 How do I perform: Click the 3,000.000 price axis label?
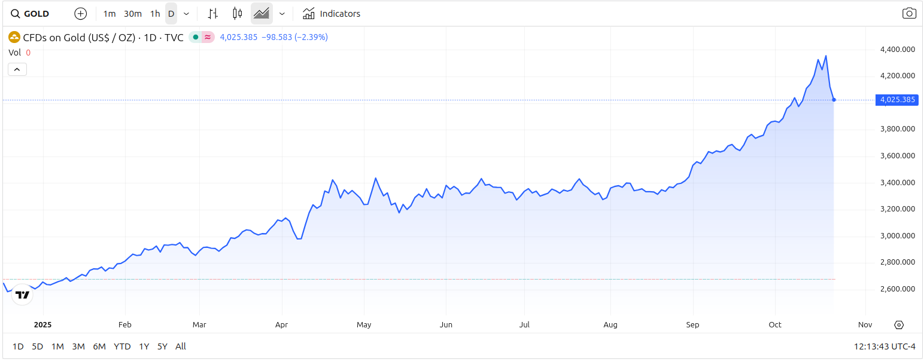[x=898, y=236]
